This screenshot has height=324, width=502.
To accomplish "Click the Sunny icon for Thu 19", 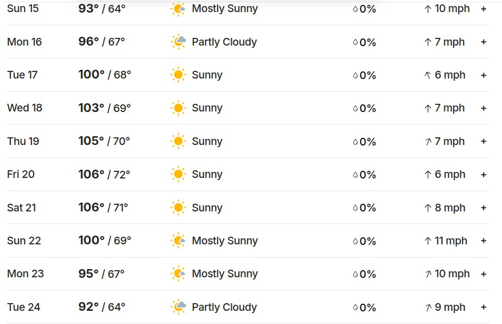I will click(178, 141).
